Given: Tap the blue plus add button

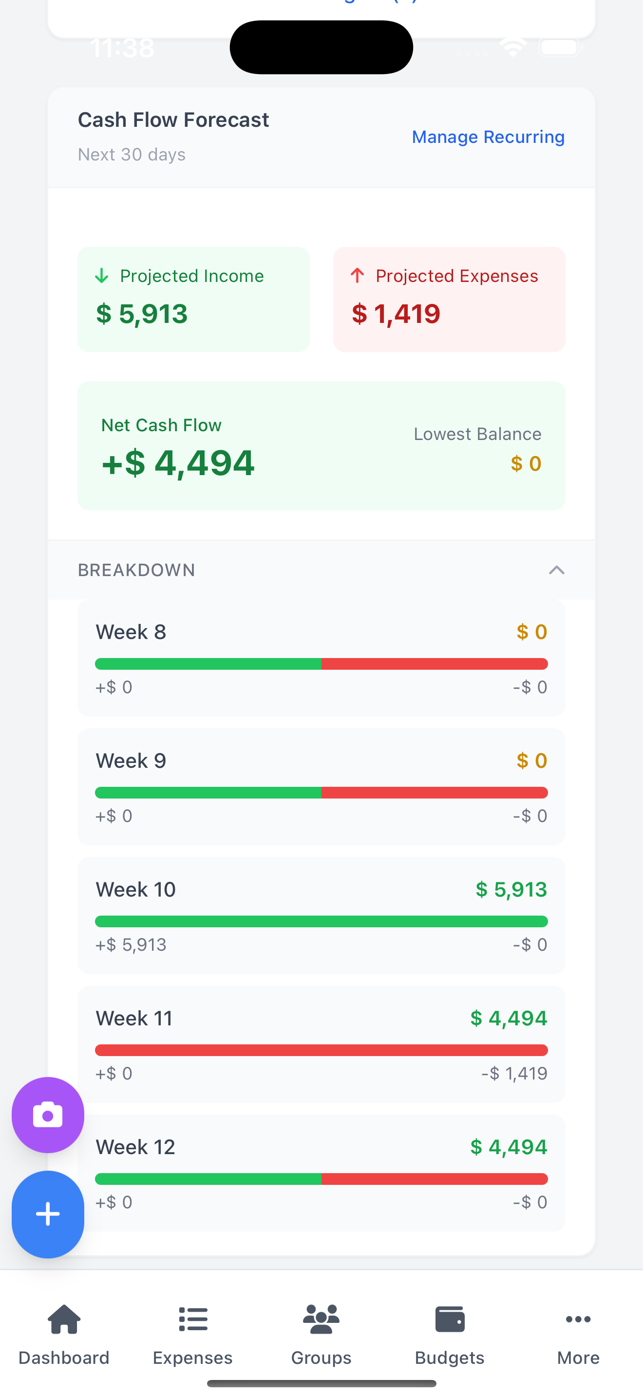Looking at the screenshot, I should click(x=48, y=1214).
